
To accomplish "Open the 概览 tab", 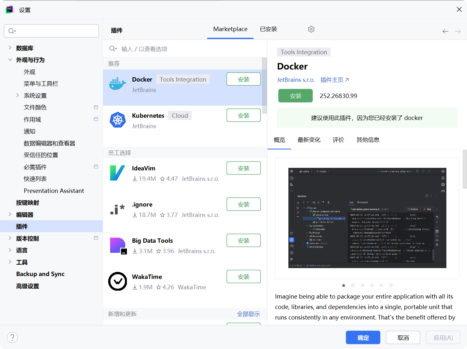I will 280,140.
